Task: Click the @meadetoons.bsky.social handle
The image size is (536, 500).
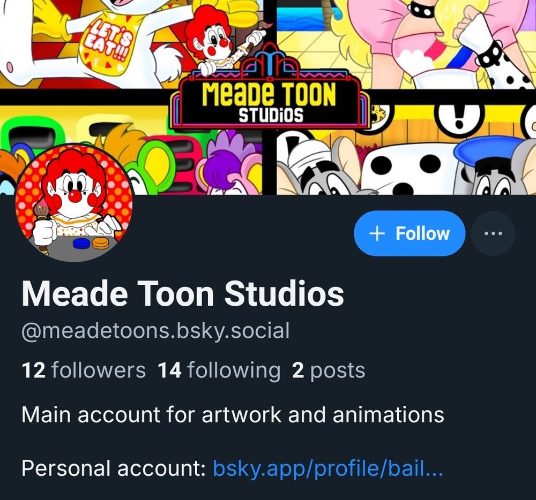Action: coord(155,331)
